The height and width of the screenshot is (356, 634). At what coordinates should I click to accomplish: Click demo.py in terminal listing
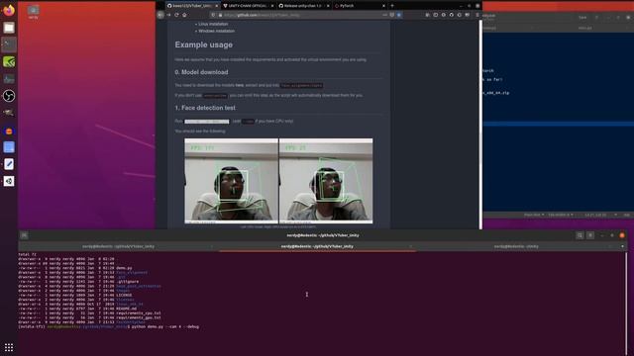(x=124, y=268)
